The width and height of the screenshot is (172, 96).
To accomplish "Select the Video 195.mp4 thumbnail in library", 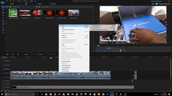I will coord(74,13).
